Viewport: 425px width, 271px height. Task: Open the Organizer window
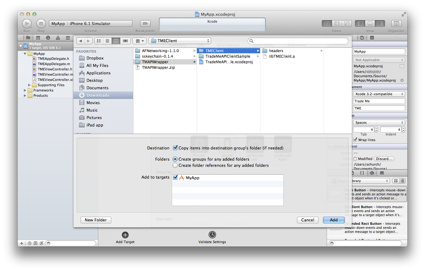point(396,24)
